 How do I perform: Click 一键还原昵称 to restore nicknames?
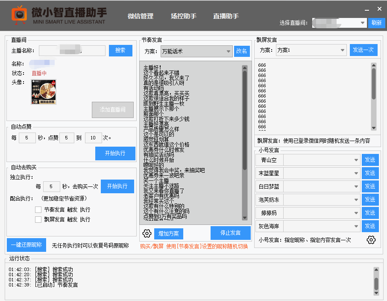coord(26,245)
